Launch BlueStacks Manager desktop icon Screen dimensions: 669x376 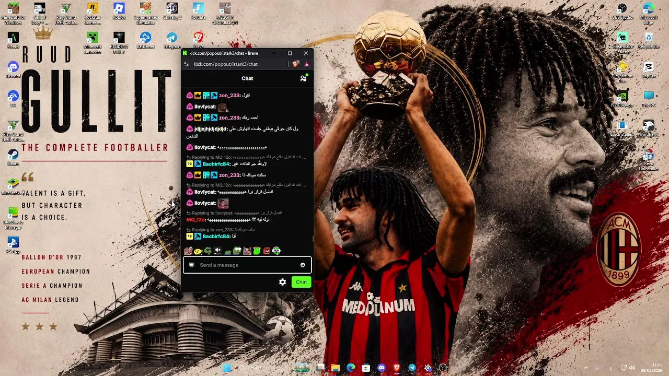click(13, 218)
